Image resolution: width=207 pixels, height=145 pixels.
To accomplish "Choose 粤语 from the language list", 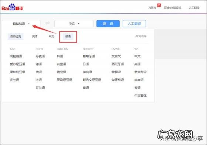I will [138, 88].
